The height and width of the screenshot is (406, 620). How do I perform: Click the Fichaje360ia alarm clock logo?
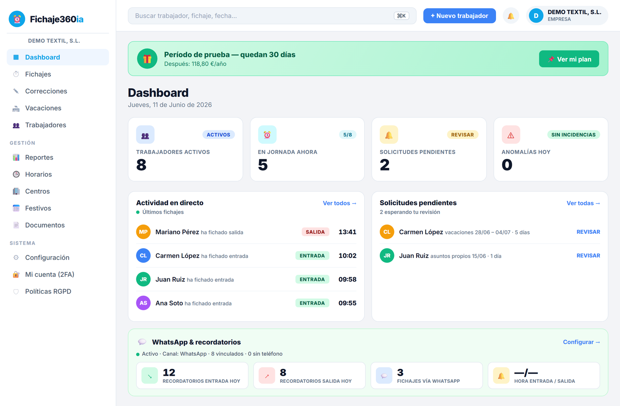[17, 19]
